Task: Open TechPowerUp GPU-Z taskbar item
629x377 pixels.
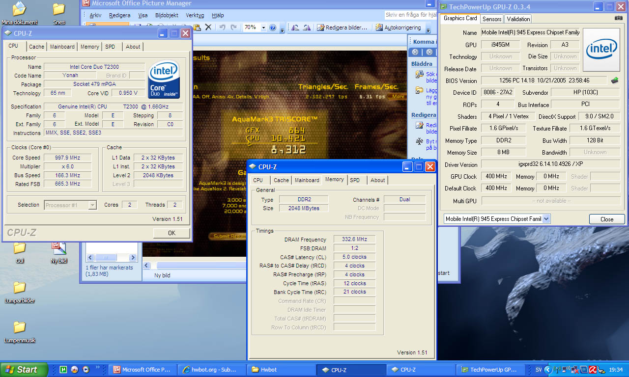Action: pos(491,370)
